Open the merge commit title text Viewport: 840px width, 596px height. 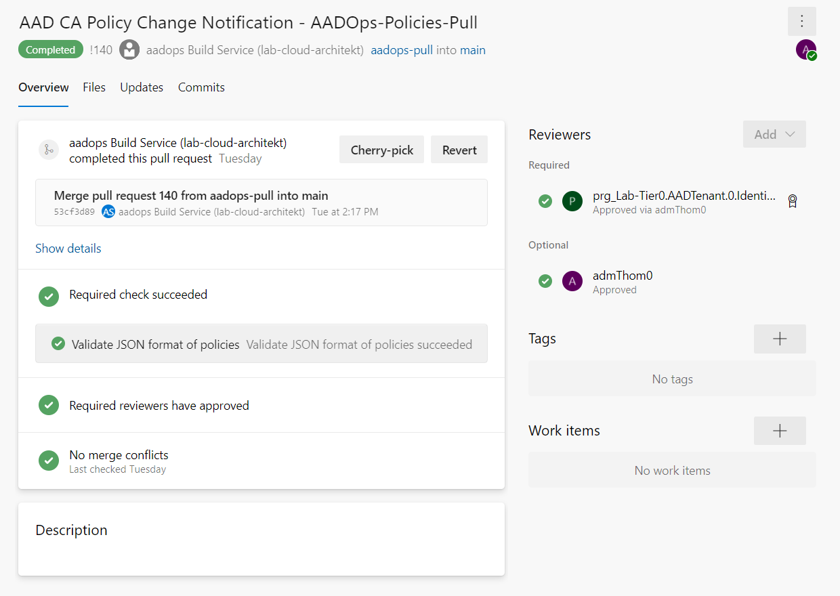[x=191, y=196]
